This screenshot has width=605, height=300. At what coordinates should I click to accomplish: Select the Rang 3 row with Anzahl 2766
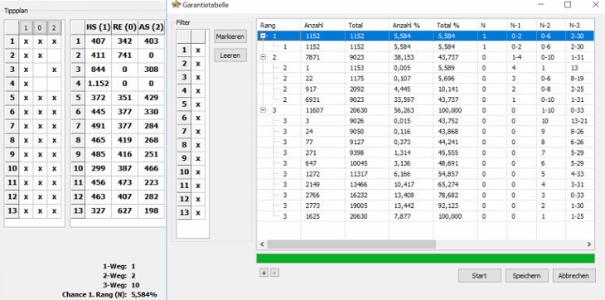coord(426,195)
